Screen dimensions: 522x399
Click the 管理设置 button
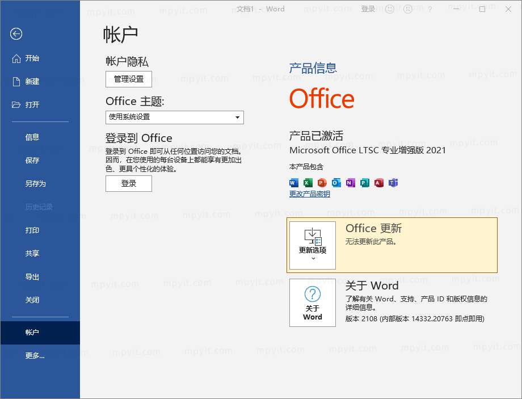tap(129, 79)
